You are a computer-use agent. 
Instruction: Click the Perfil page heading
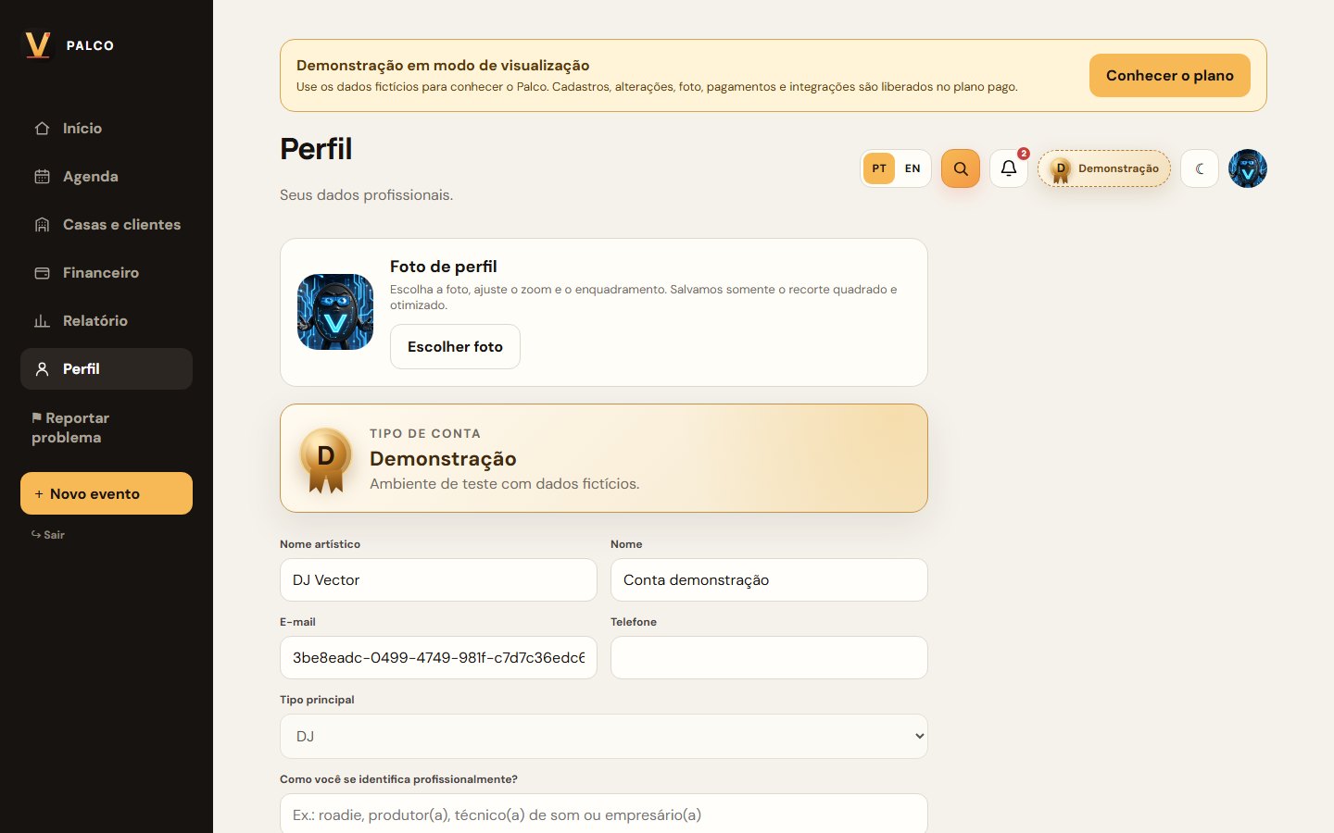[316, 149]
